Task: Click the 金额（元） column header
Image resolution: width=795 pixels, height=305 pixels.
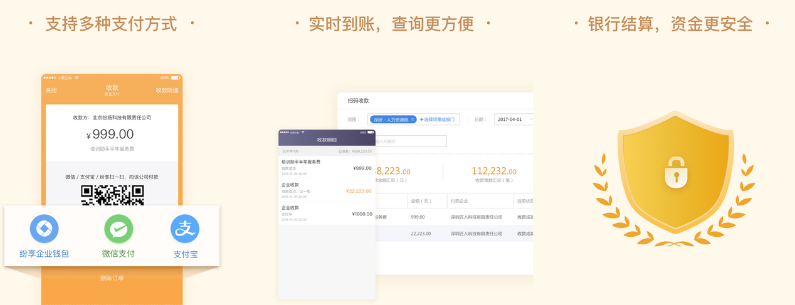Action: [420, 201]
